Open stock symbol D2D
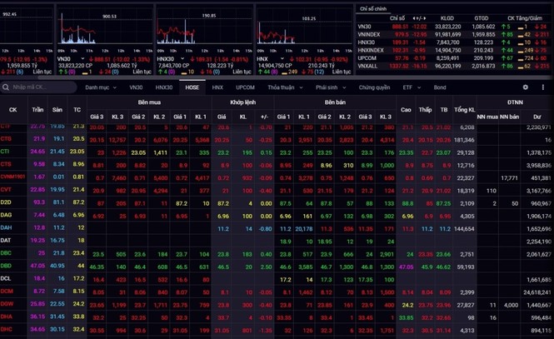554x339 pixels. [x=6, y=202]
